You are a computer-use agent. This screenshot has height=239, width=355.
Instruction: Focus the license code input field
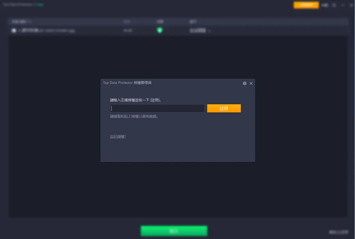click(157, 108)
